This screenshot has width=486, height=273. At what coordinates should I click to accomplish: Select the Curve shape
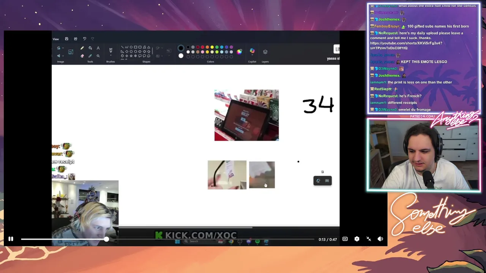coord(126,47)
